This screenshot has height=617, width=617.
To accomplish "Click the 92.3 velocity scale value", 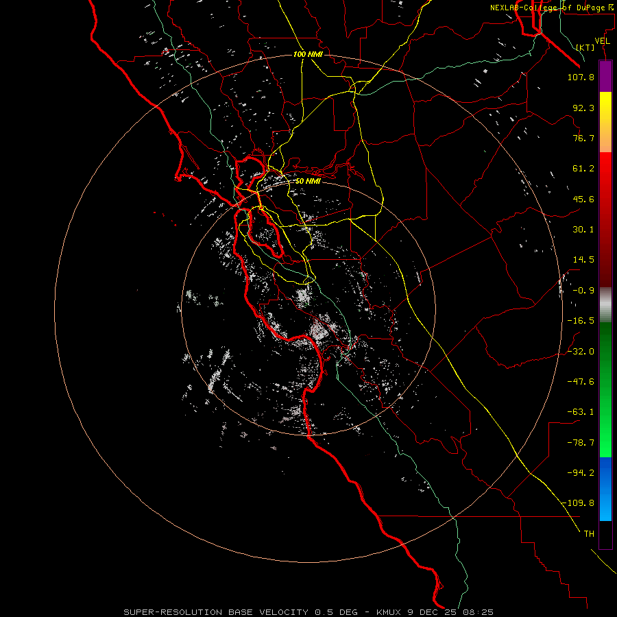I will click(583, 108).
